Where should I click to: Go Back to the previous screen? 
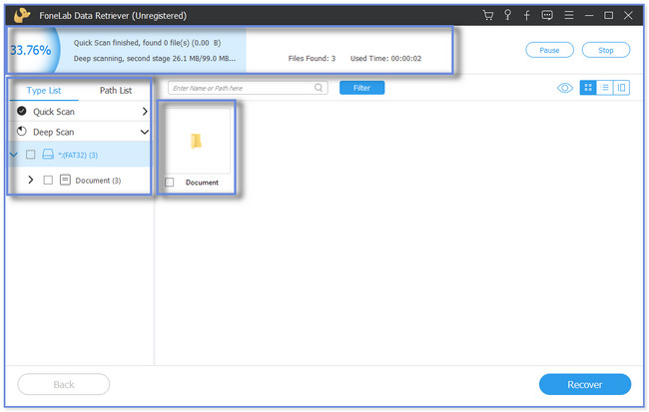[x=64, y=384]
